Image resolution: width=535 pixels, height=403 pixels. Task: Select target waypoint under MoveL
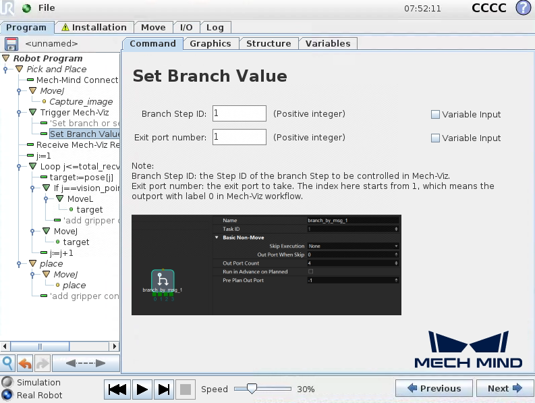[x=90, y=209]
